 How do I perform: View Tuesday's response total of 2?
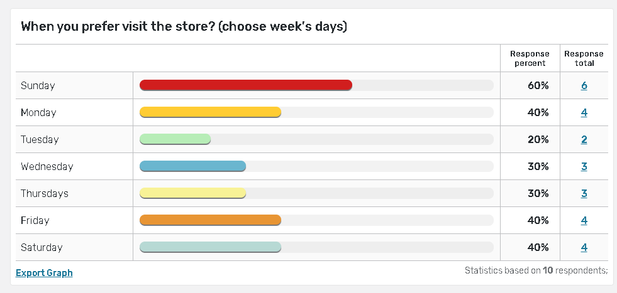click(584, 139)
